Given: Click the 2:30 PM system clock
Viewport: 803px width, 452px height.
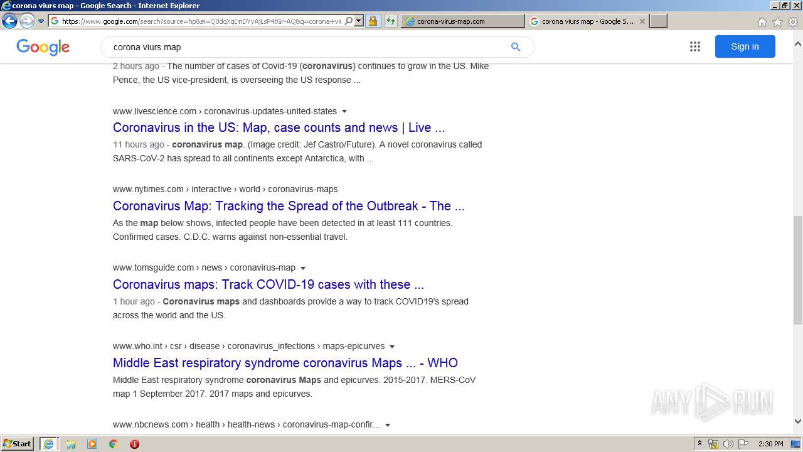Looking at the screenshot, I should 770,444.
